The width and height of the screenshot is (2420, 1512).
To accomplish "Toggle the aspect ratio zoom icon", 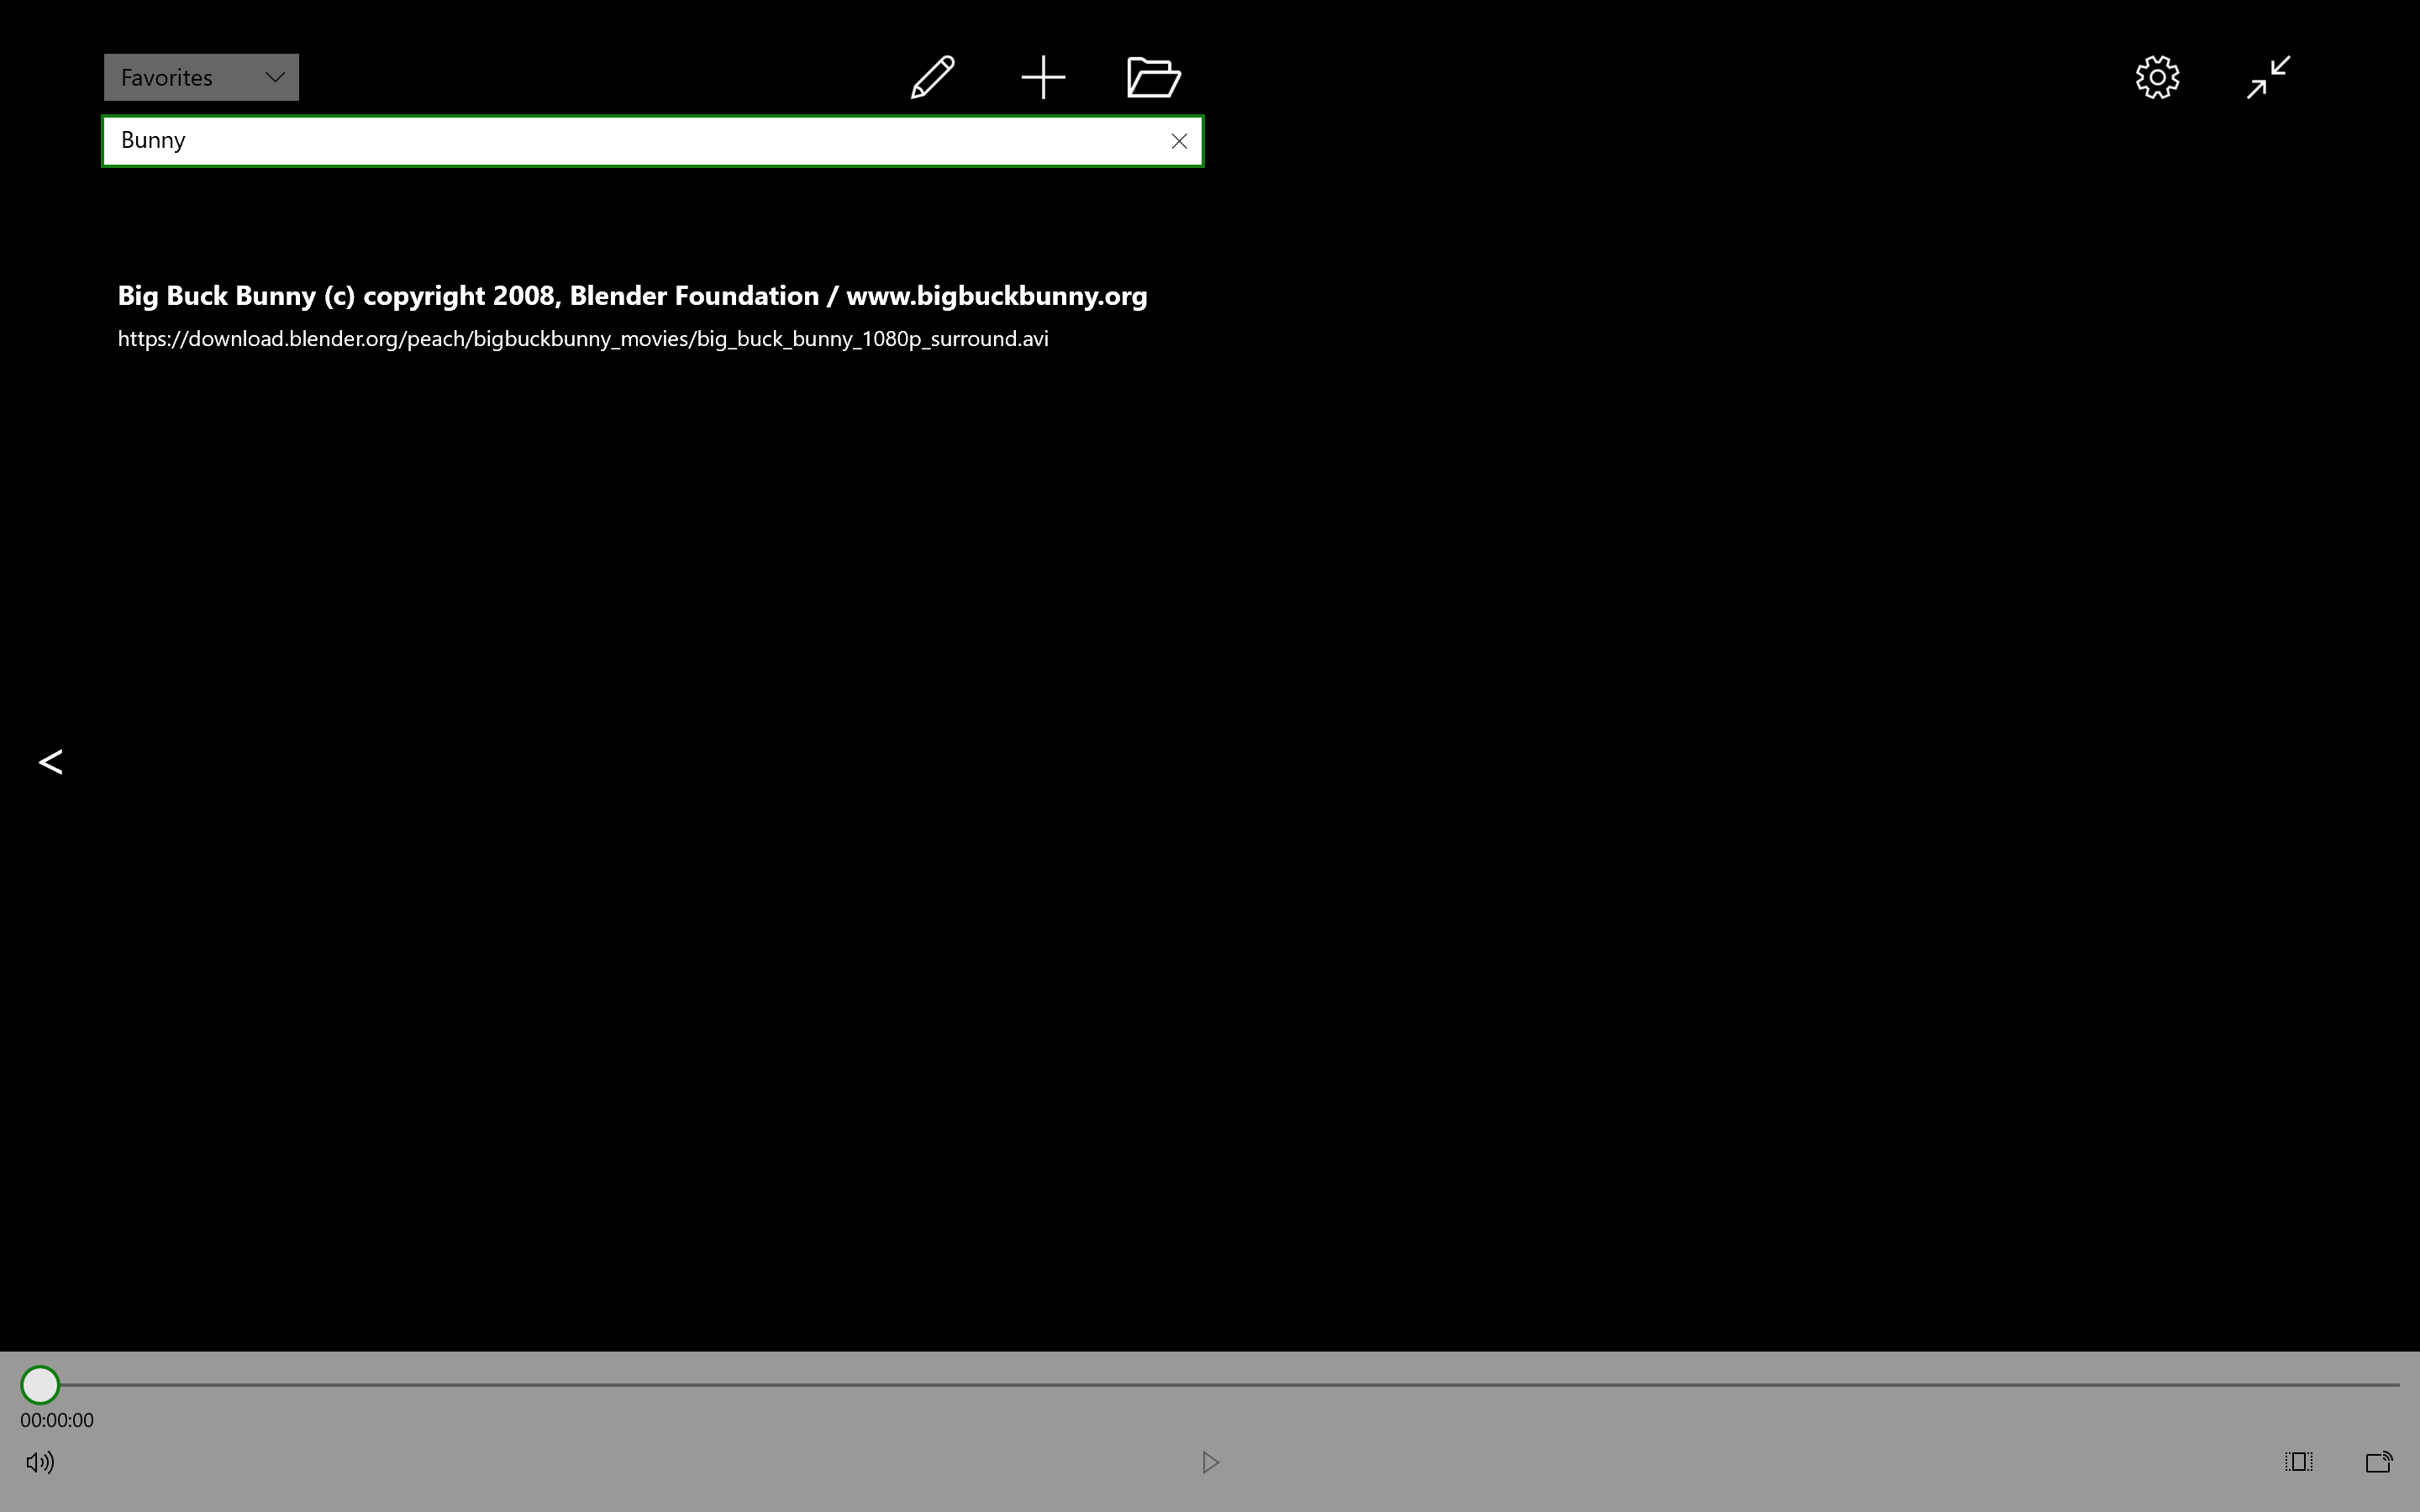I will [2298, 1462].
